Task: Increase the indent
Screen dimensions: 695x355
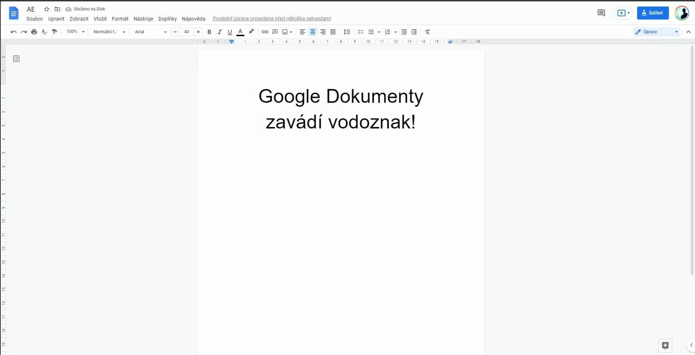Action: (414, 32)
